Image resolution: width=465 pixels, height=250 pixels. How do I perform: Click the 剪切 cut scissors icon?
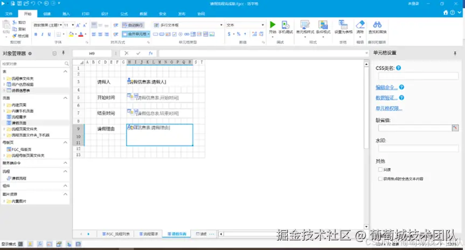point(15,23)
